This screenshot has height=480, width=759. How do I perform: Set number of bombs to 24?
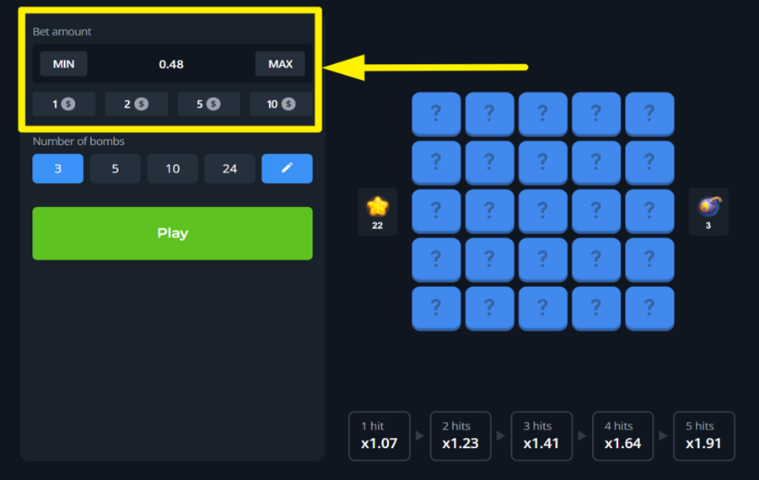[229, 168]
